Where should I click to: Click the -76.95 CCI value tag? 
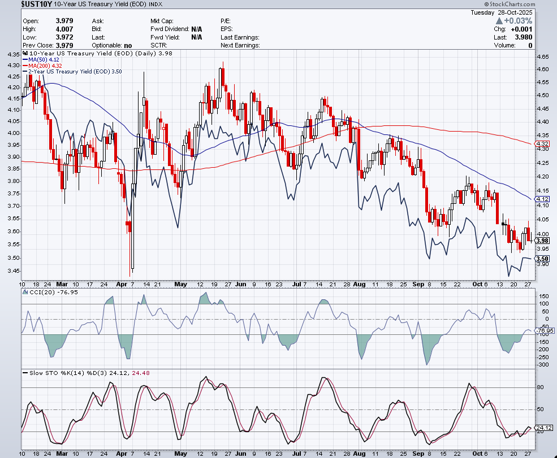tap(544, 330)
